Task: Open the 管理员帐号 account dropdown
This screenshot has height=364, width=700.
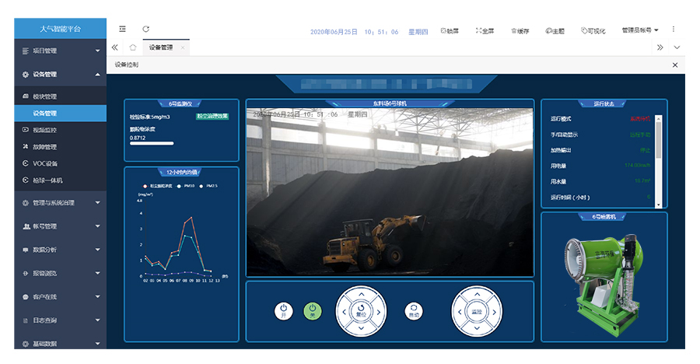Action: click(x=640, y=30)
